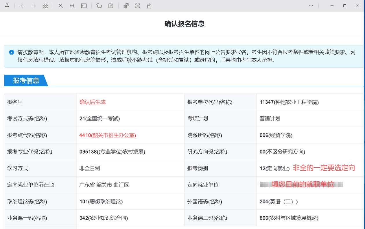The height and width of the screenshot is (229, 365).
Task: Click the blue info icon in notice
Action: (x=12, y=52)
